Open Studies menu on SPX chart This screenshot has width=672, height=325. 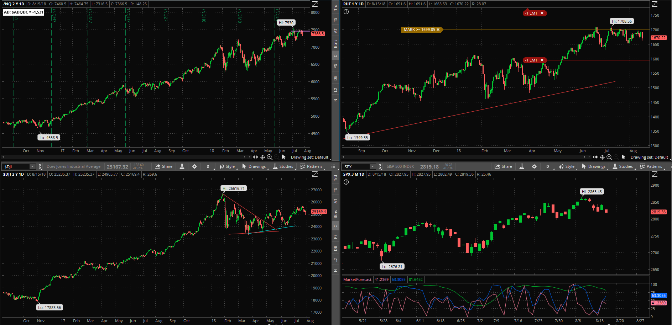pyautogui.click(x=623, y=166)
